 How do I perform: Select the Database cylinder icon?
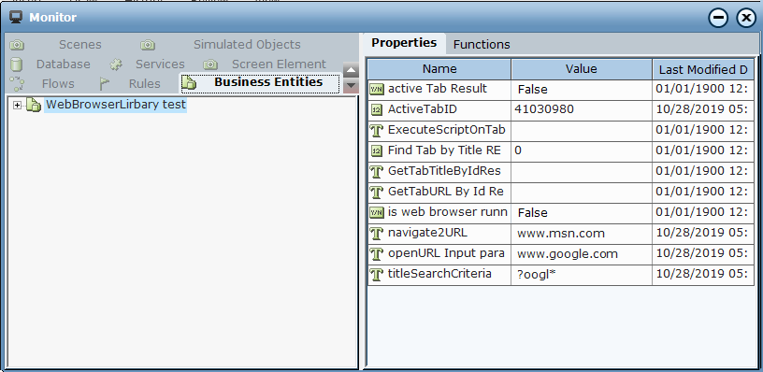(17, 64)
